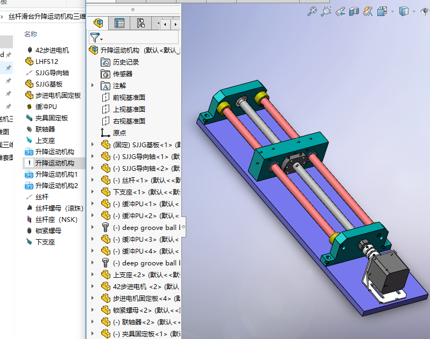Click the Zoom to Fit magnifier icon
The width and height of the screenshot is (430, 339).
[x=312, y=11]
